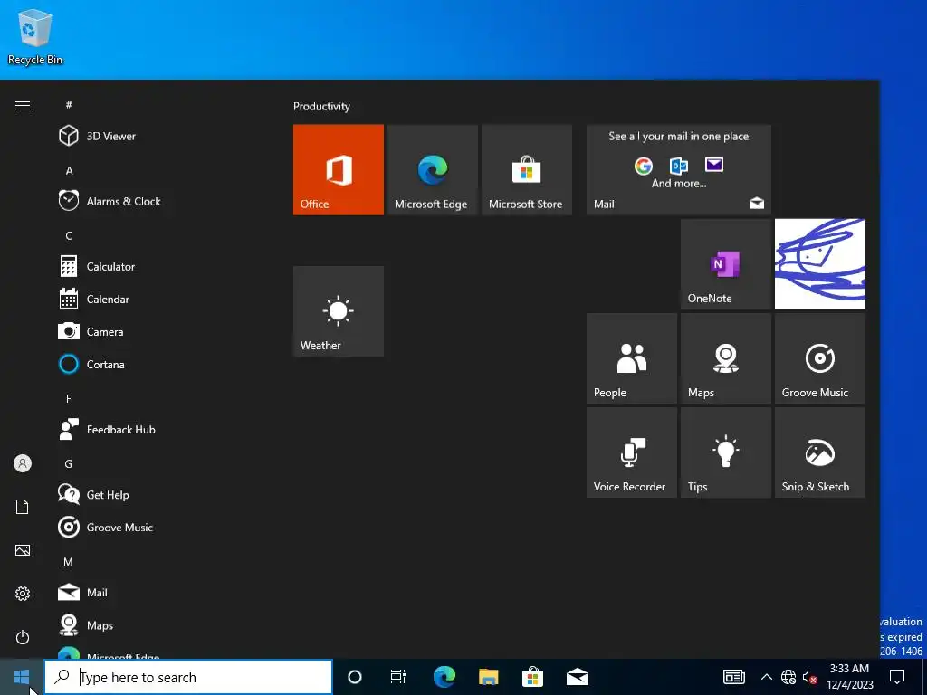927x695 pixels.
Task: Open Mail from the taskbar
Action: [577, 677]
